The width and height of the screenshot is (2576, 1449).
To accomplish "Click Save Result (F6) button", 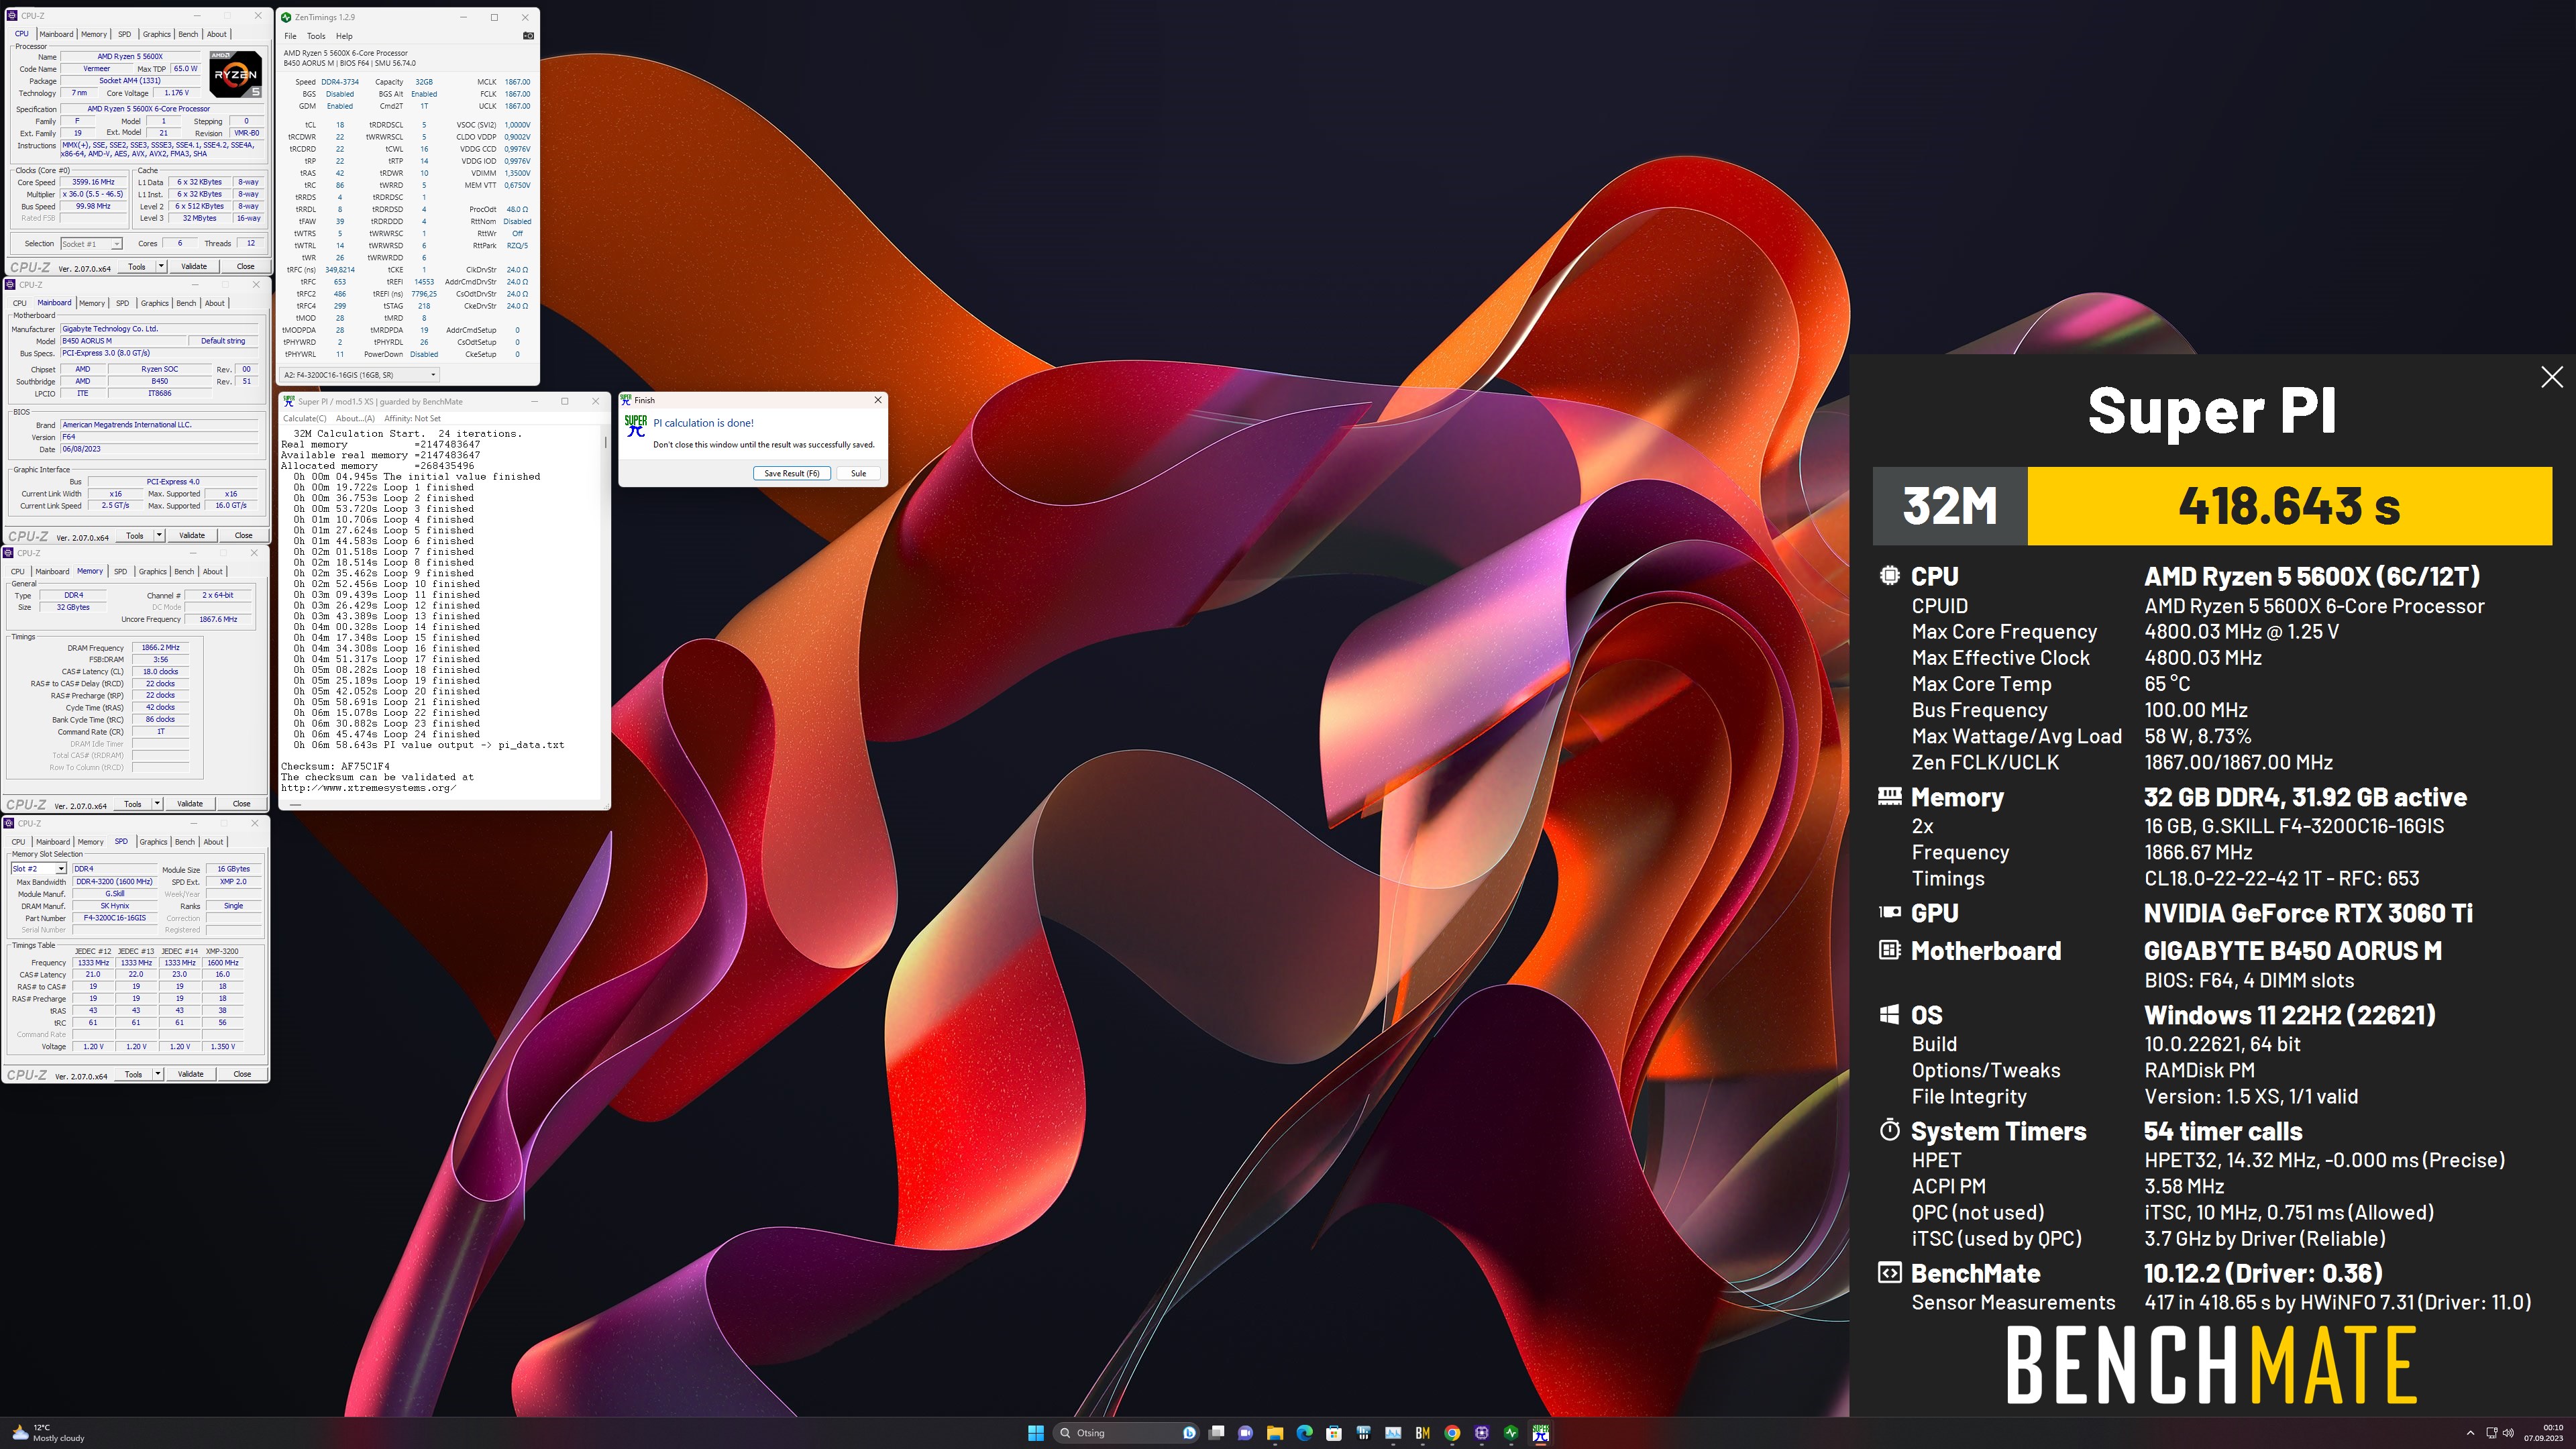I will pos(791,474).
